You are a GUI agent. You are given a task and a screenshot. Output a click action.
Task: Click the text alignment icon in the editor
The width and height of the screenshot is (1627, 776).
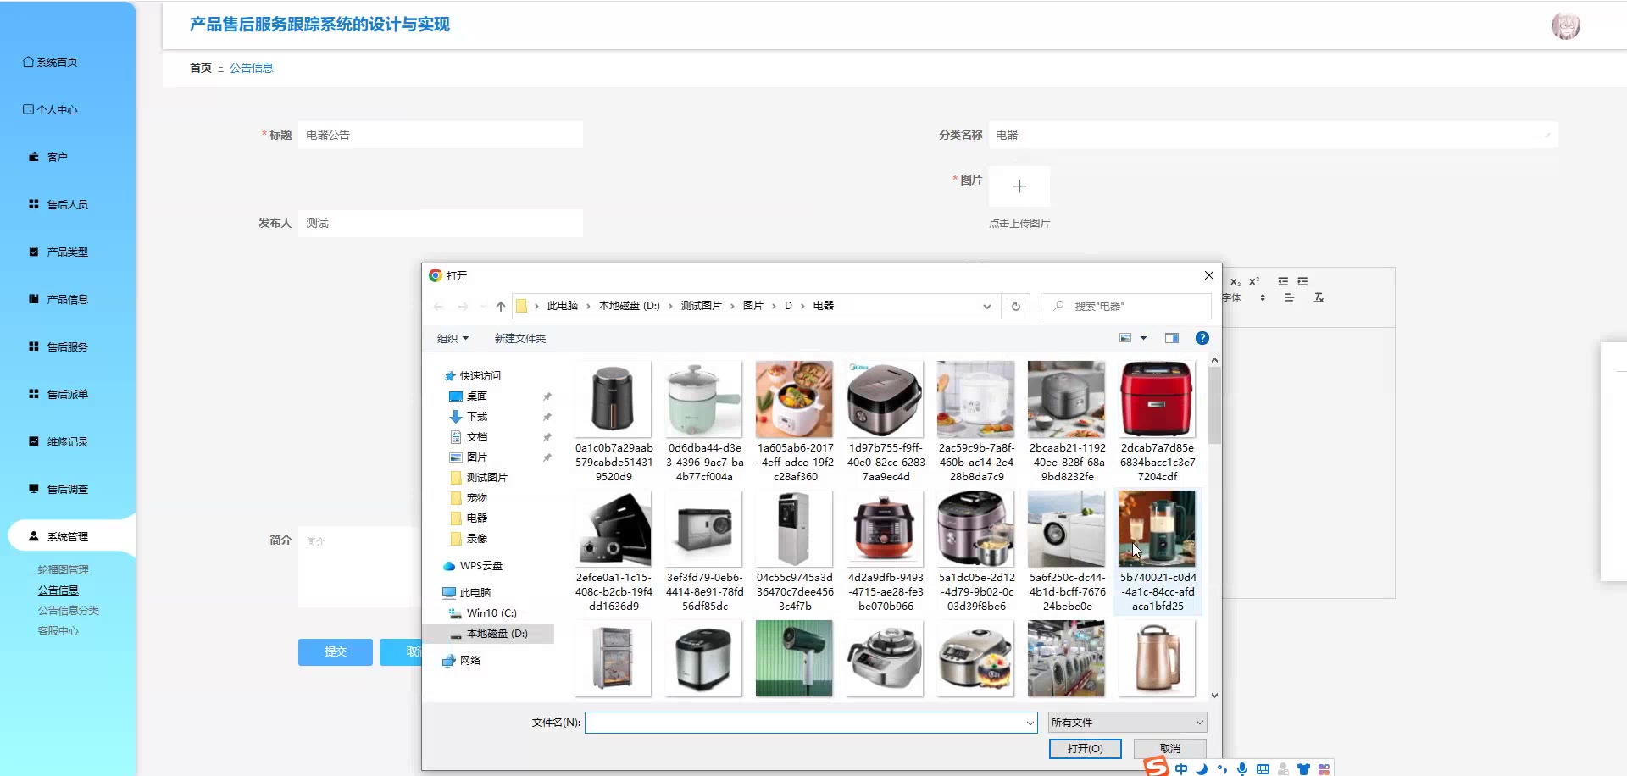(x=1289, y=298)
